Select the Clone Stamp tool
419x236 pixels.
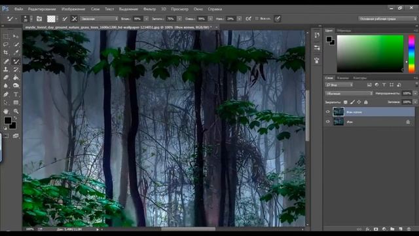click(x=6, y=69)
